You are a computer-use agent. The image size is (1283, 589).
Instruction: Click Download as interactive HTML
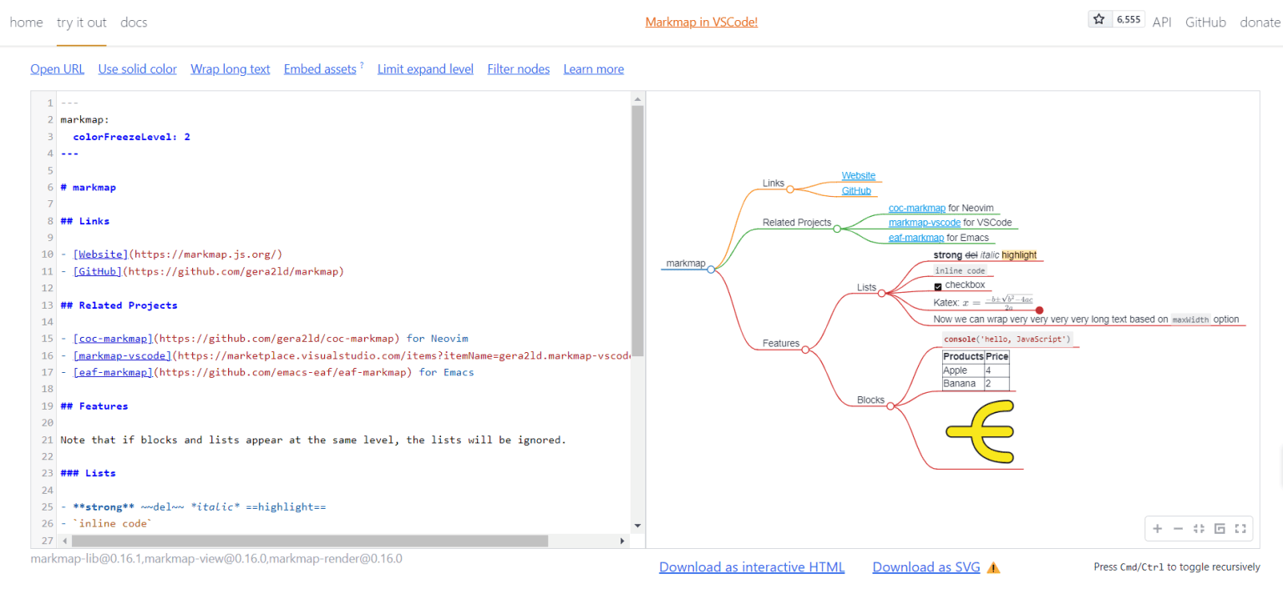pyautogui.click(x=751, y=566)
